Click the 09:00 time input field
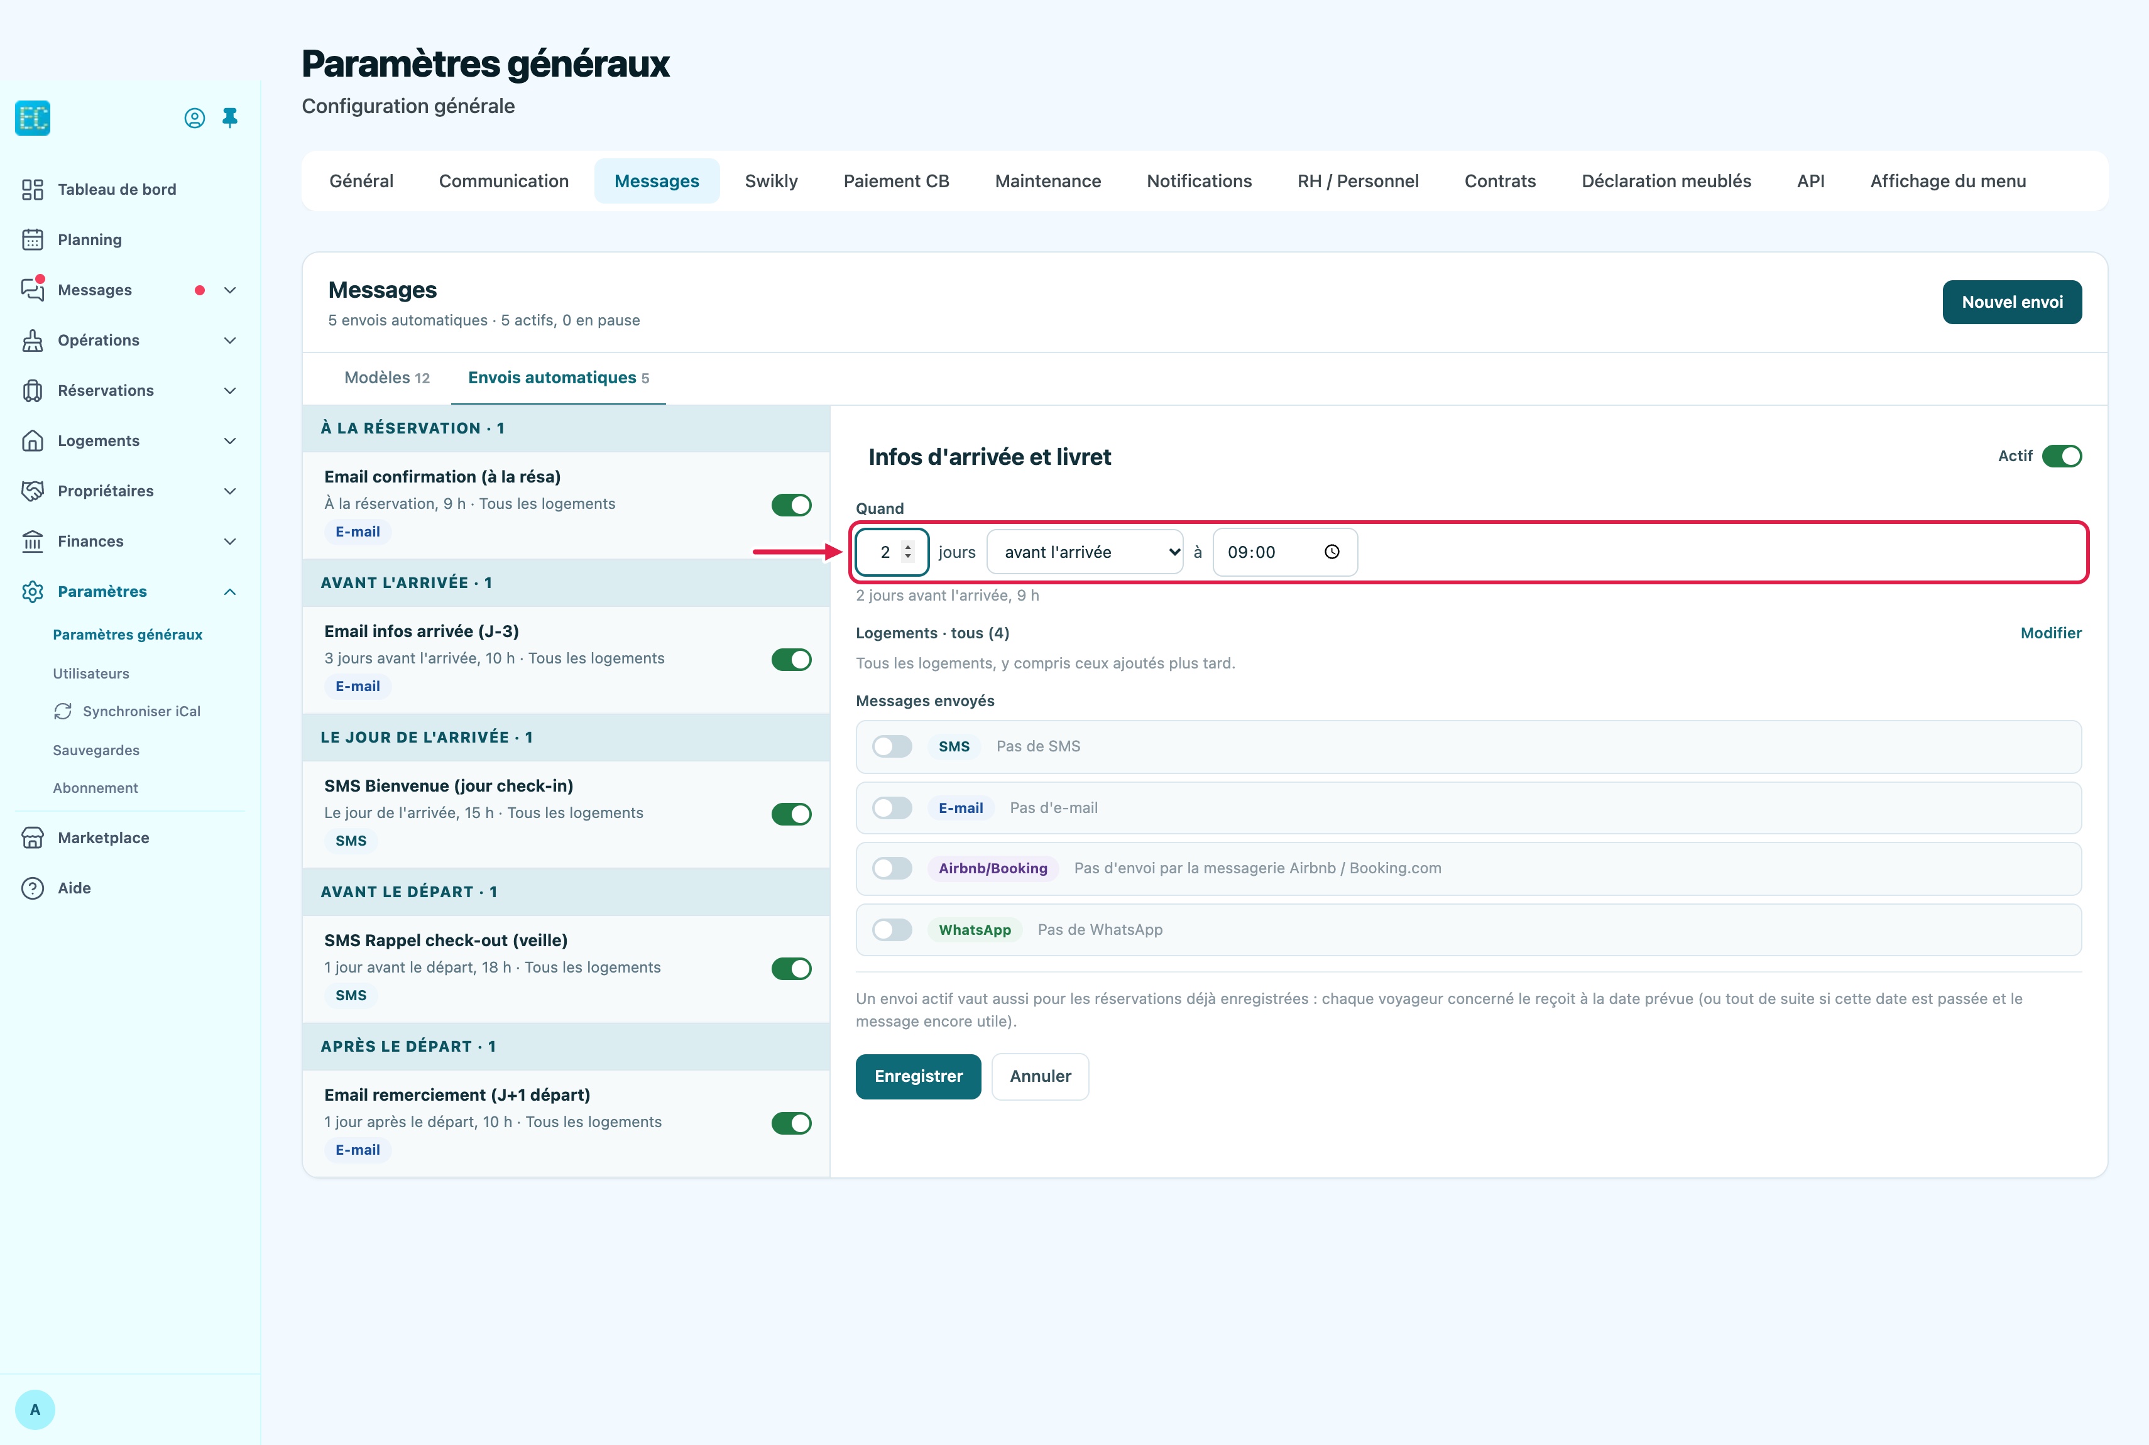The height and width of the screenshot is (1445, 2149). click(1284, 552)
